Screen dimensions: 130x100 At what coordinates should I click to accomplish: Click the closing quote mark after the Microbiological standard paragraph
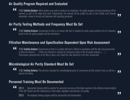point(119,72)
